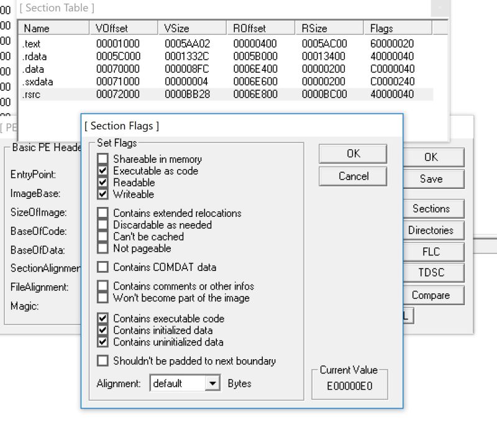The width and height of the screenshot is (497, 422).
Task: Enable the "Can't be cached" flag
Action: (103, 236)
